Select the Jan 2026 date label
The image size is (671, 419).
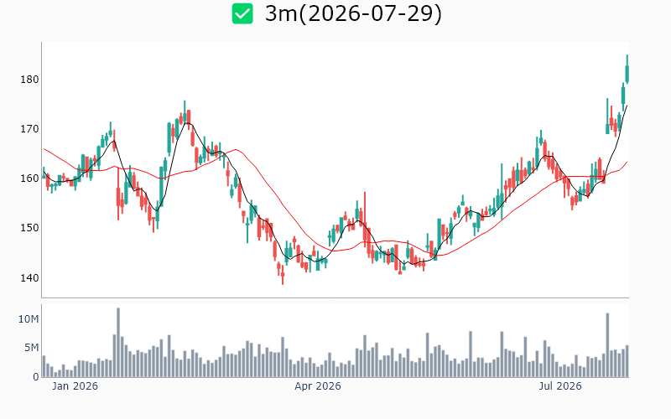point(75,386)
